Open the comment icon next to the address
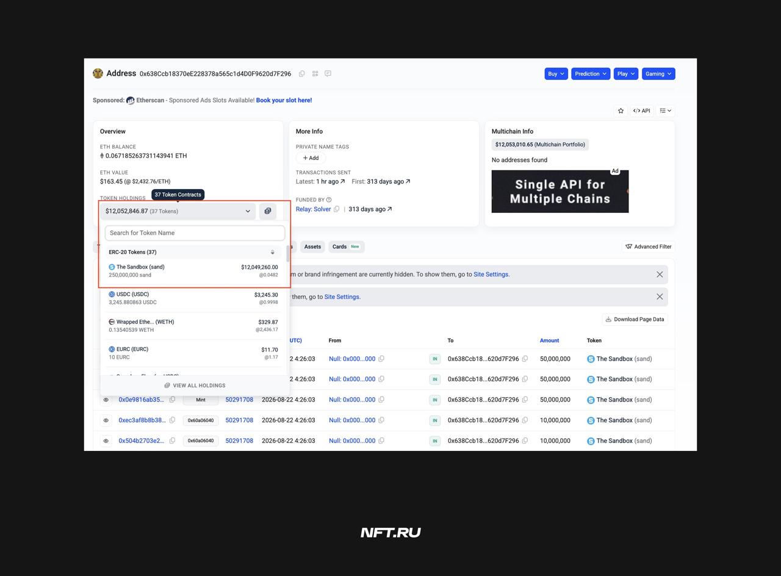Image resolution: width=781 pixels, height=576 pixels. pos(328,74)
